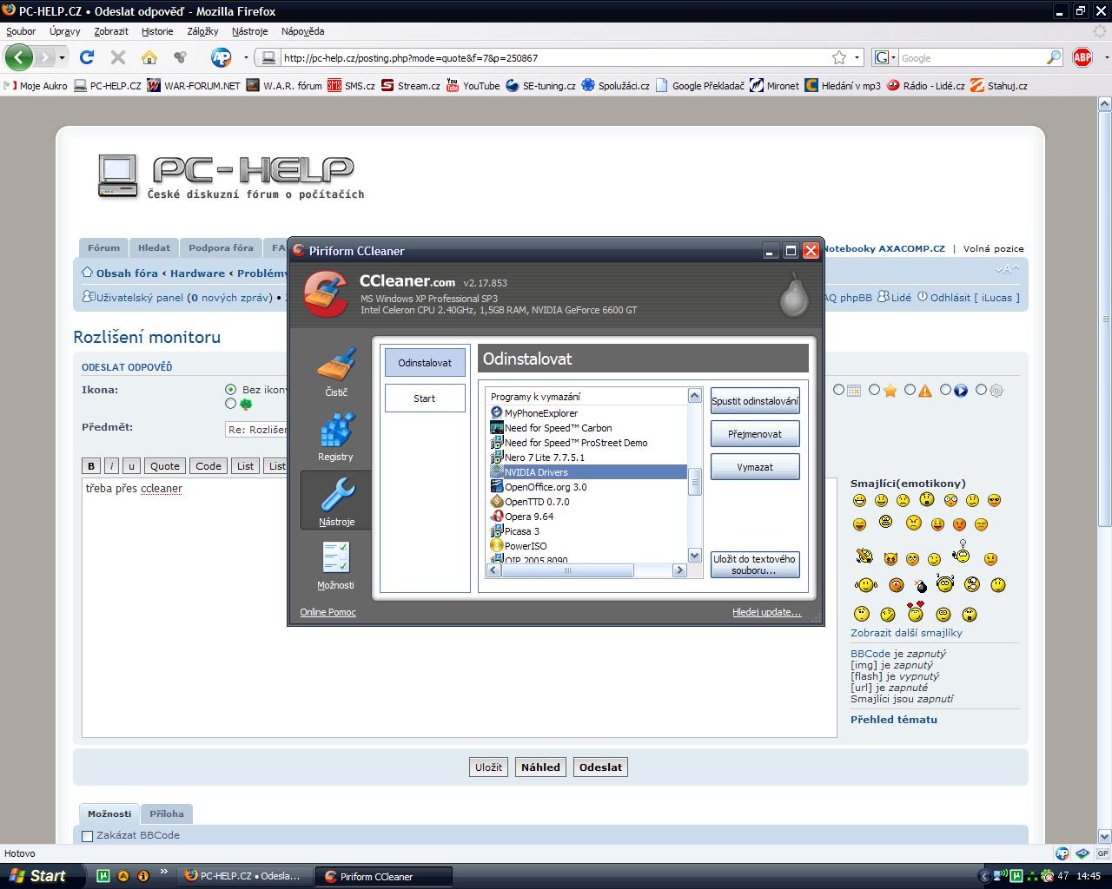Screen dimensions: 1112x889
Task: Select NVIDIA Drivers in the program list
Action: click(x=588, y=472)
